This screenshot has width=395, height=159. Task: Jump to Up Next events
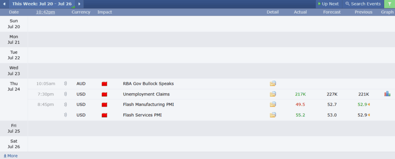(328, 4)
